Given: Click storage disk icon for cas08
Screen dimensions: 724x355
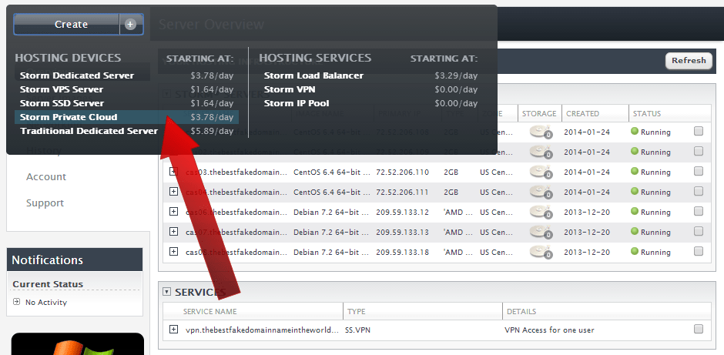Looking at the screenshot, I should 541,252.
